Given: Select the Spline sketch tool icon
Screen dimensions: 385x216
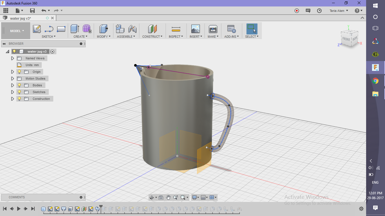Looking at the screenshot, I should pos(49,29).
